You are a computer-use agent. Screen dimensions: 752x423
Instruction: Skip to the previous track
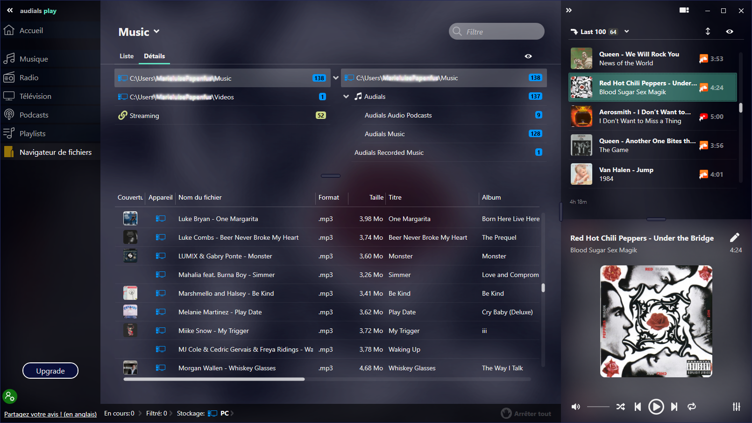pyautogui.click(x=638, y=407)
